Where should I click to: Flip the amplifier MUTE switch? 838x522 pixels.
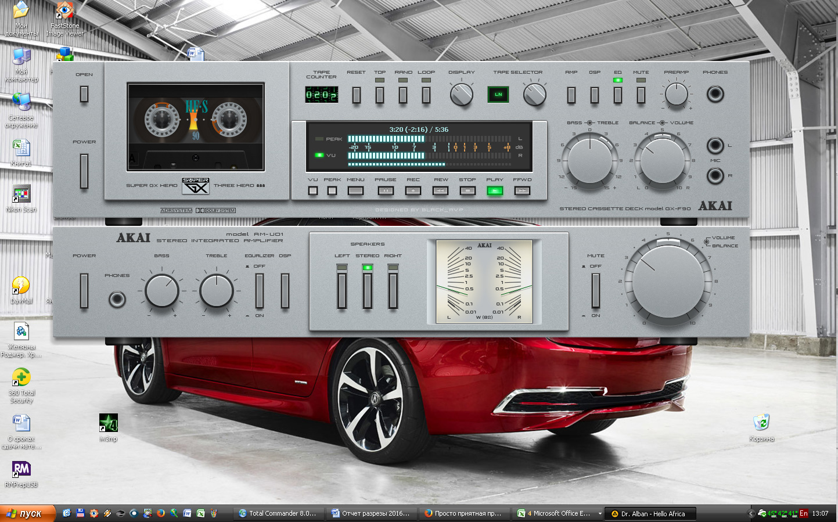click(x=596, y=291)
